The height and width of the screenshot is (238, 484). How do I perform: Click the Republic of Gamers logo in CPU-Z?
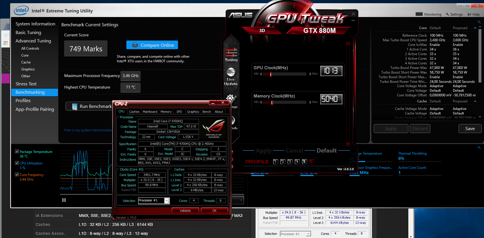pyautogui.click(x=214, y=128)
